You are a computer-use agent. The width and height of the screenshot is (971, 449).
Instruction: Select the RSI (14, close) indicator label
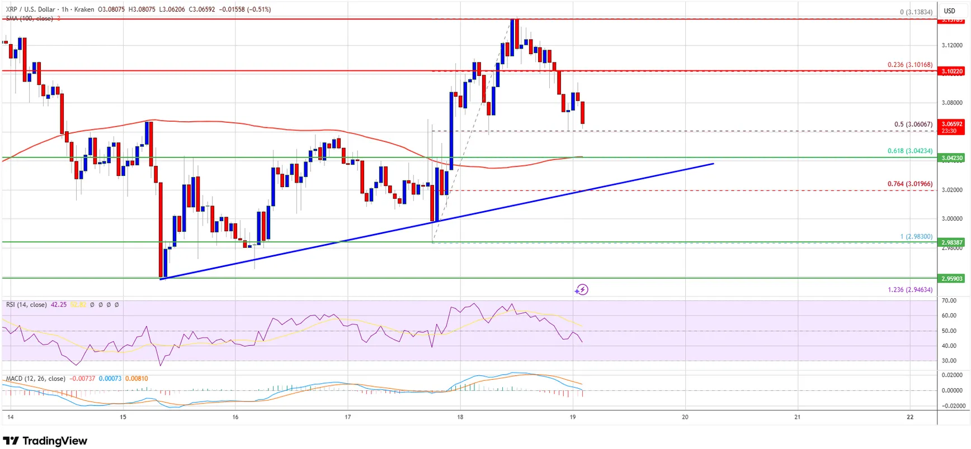click(26, 305)
